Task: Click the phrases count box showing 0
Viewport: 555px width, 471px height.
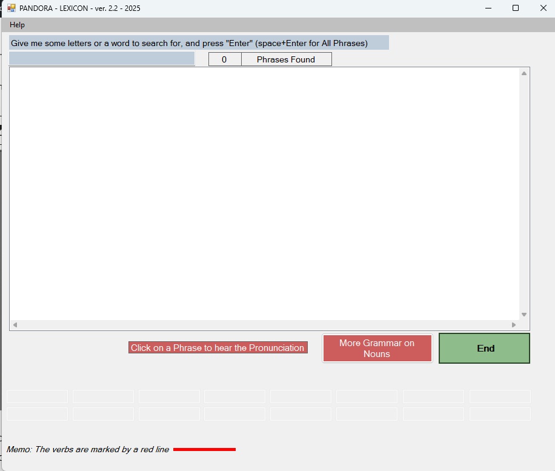Action: [x=224, y=59]
